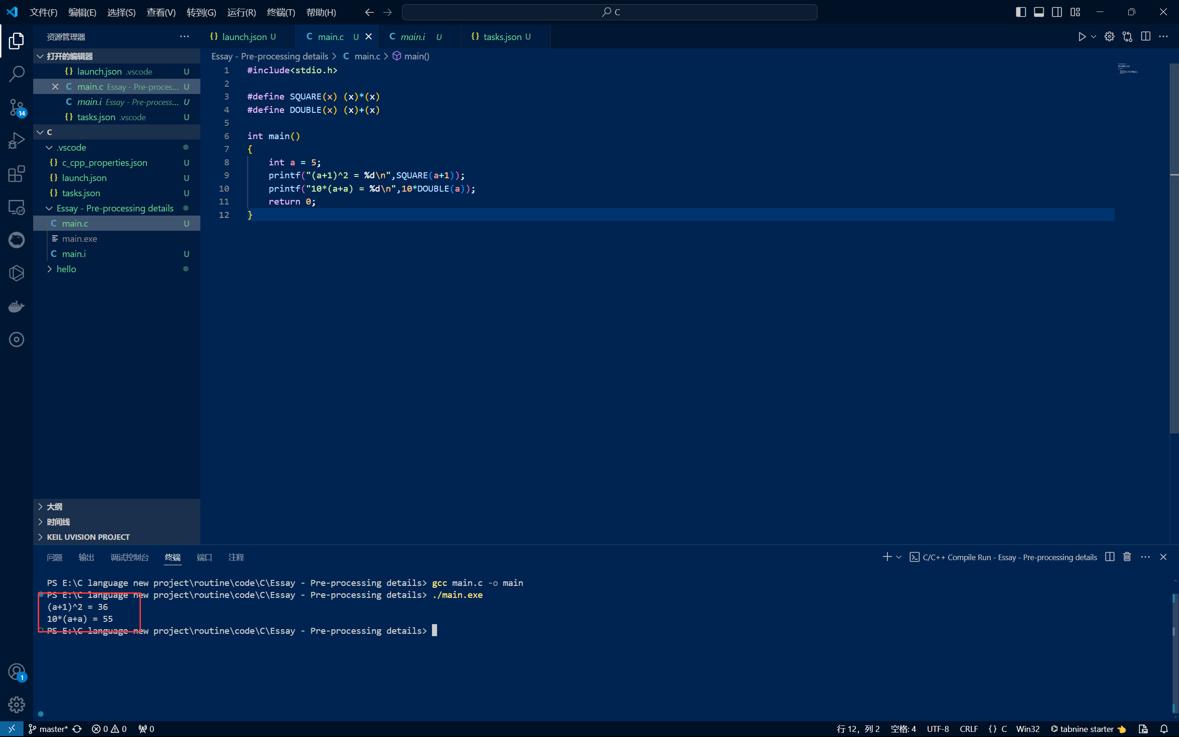
Task: Synchronize changes icon in status bar
Action: coord(77,729)
